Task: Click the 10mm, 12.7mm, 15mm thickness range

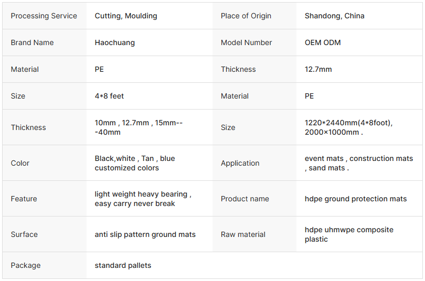Action: [139, 127]
